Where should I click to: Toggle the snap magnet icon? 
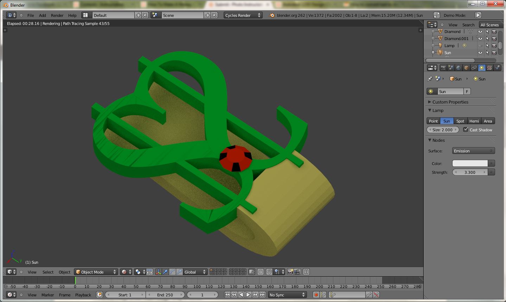(x=269, y=272)
